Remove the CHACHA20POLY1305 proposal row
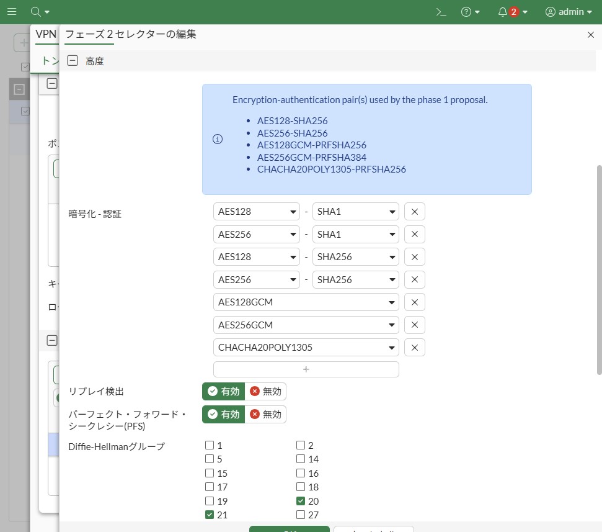 [x=414, y=348]
